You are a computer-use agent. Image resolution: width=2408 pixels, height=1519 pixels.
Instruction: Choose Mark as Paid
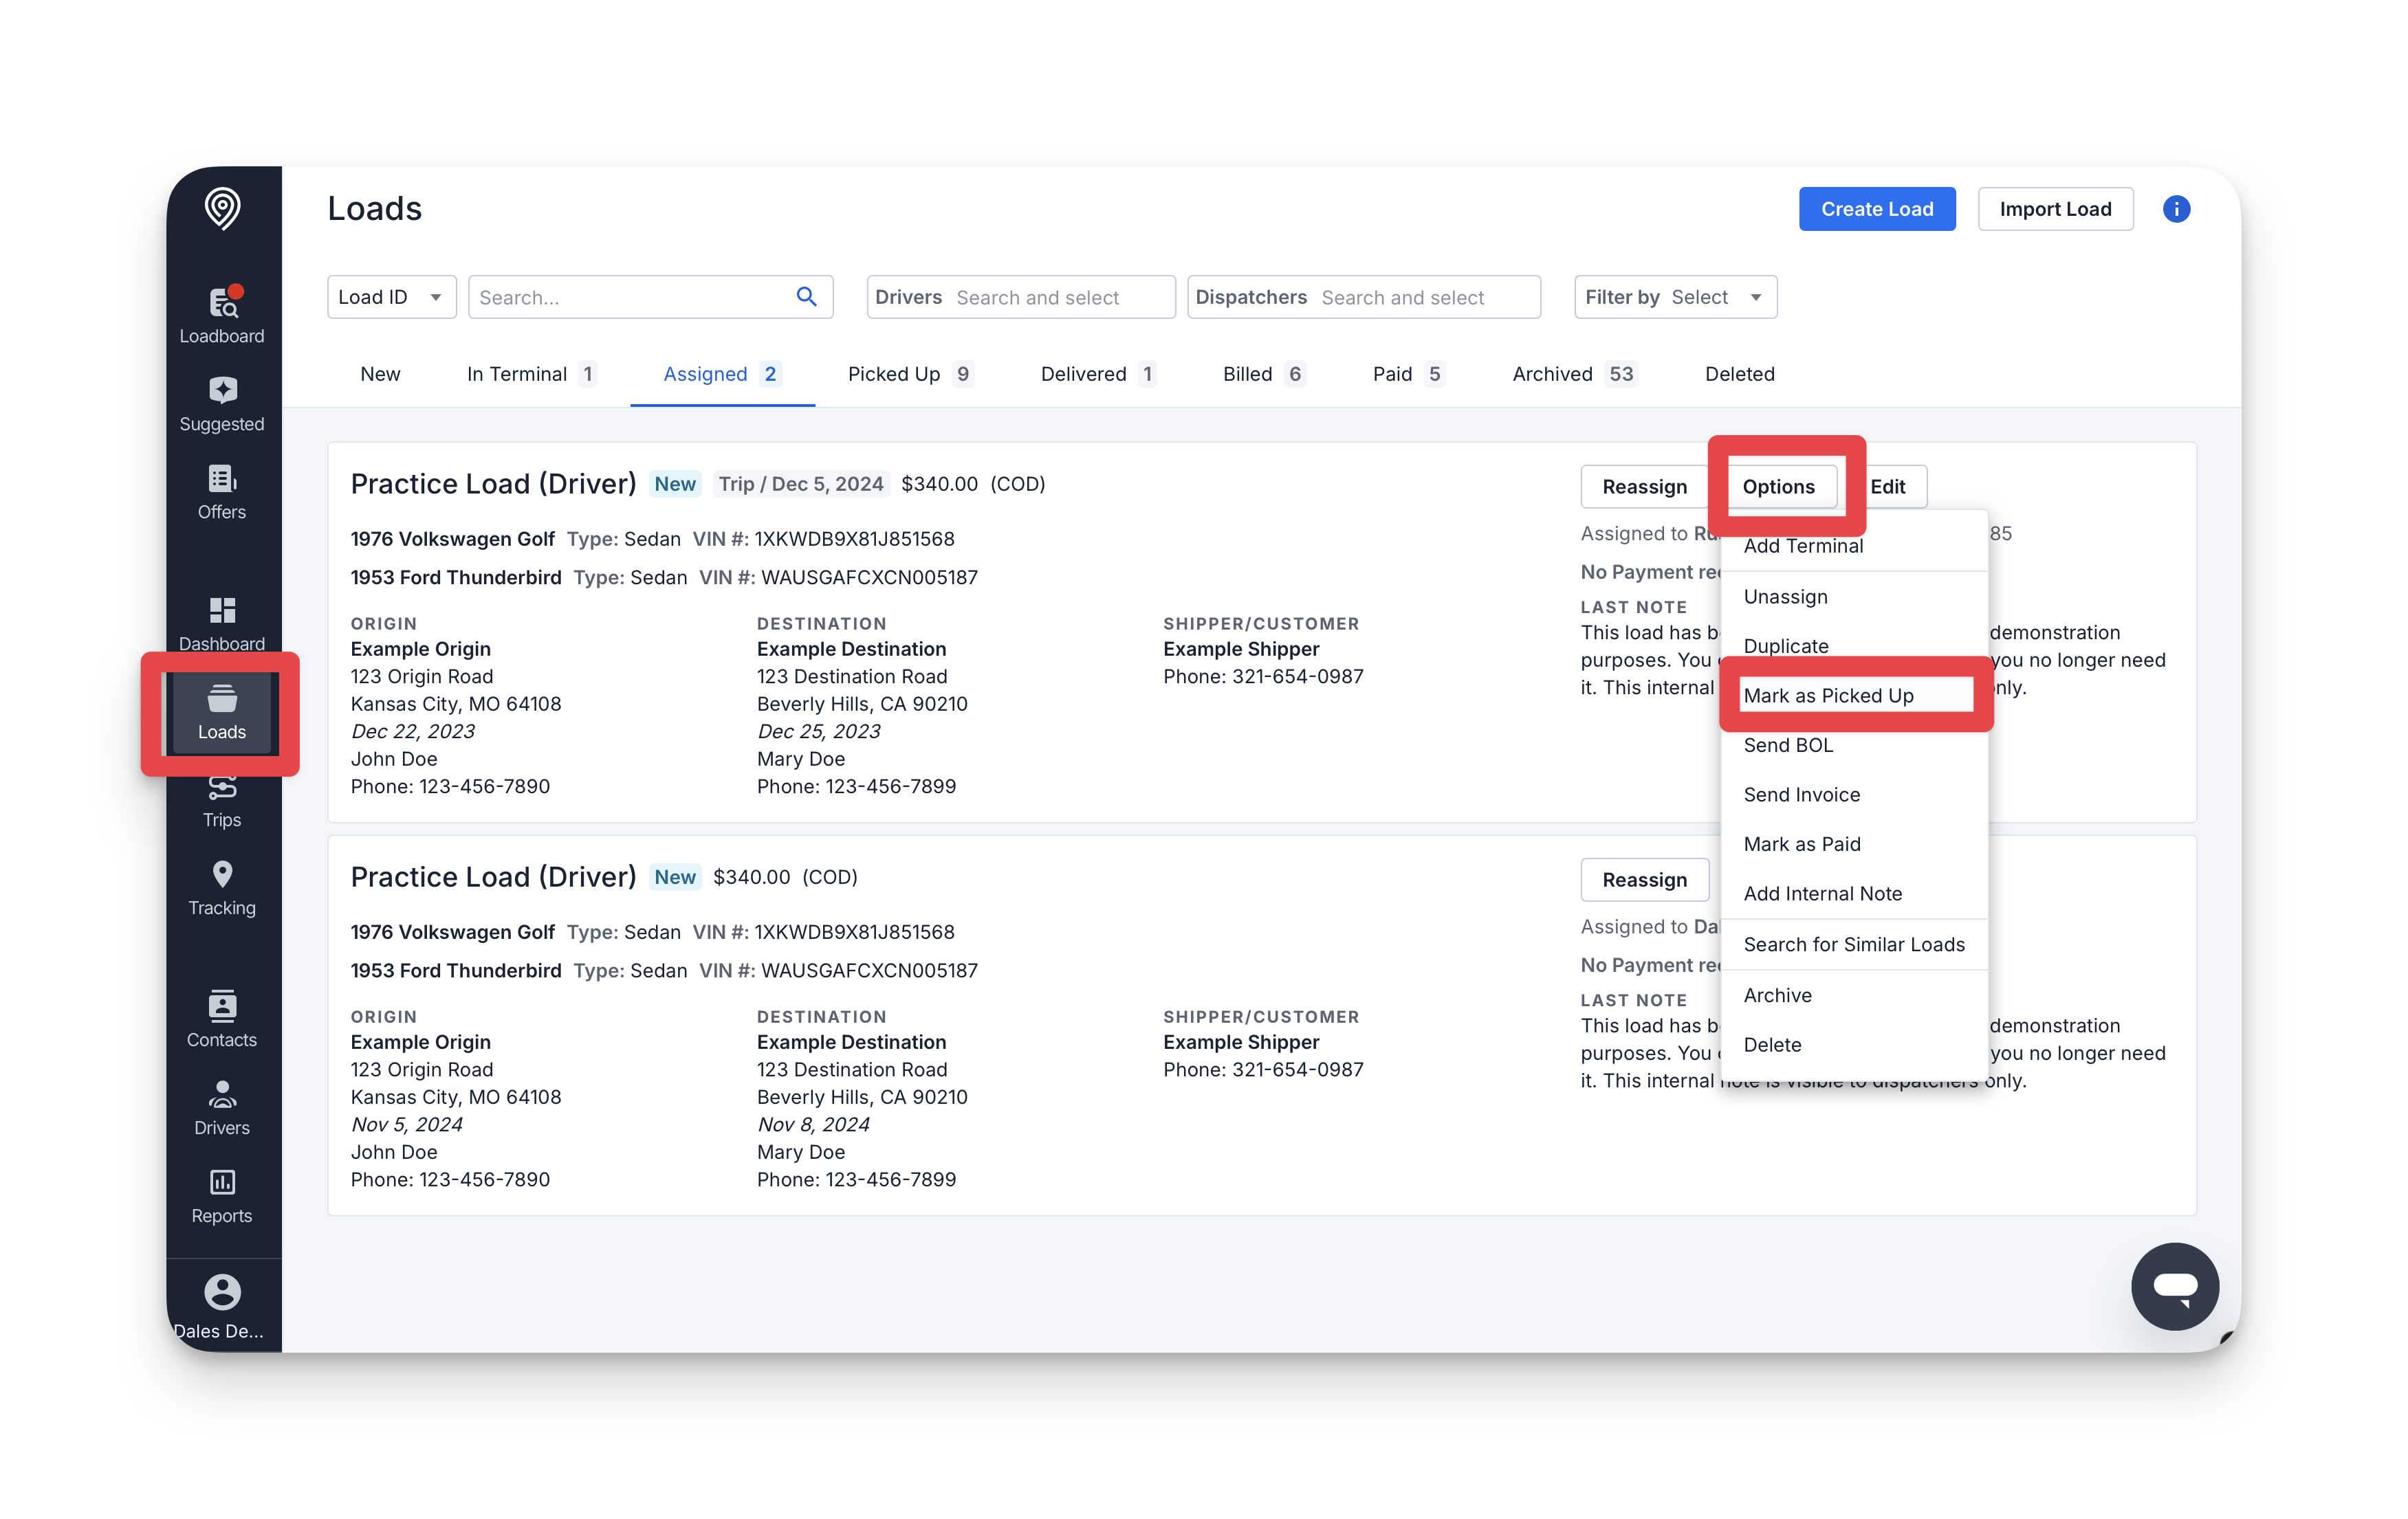click(1854, 843)
